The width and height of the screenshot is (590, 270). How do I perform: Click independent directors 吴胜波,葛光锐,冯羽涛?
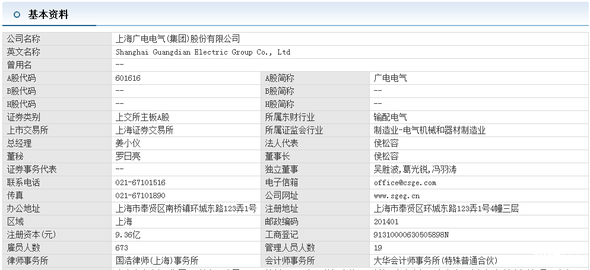[415, 170]
